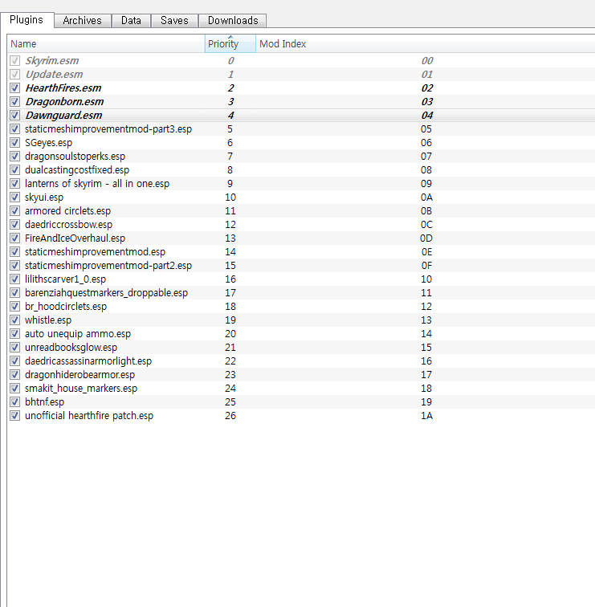Toggle the daedriccrossbow.esp checkbox
The height and width of the screenshot is (607, 595).
coord(14,225)
